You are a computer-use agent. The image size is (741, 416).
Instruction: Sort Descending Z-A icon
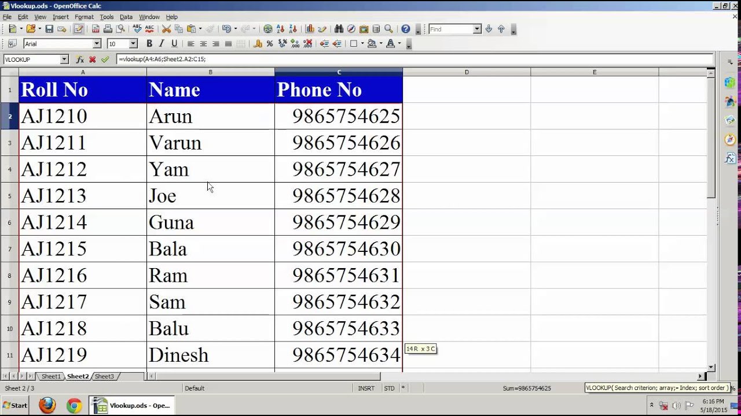[294, 29]
